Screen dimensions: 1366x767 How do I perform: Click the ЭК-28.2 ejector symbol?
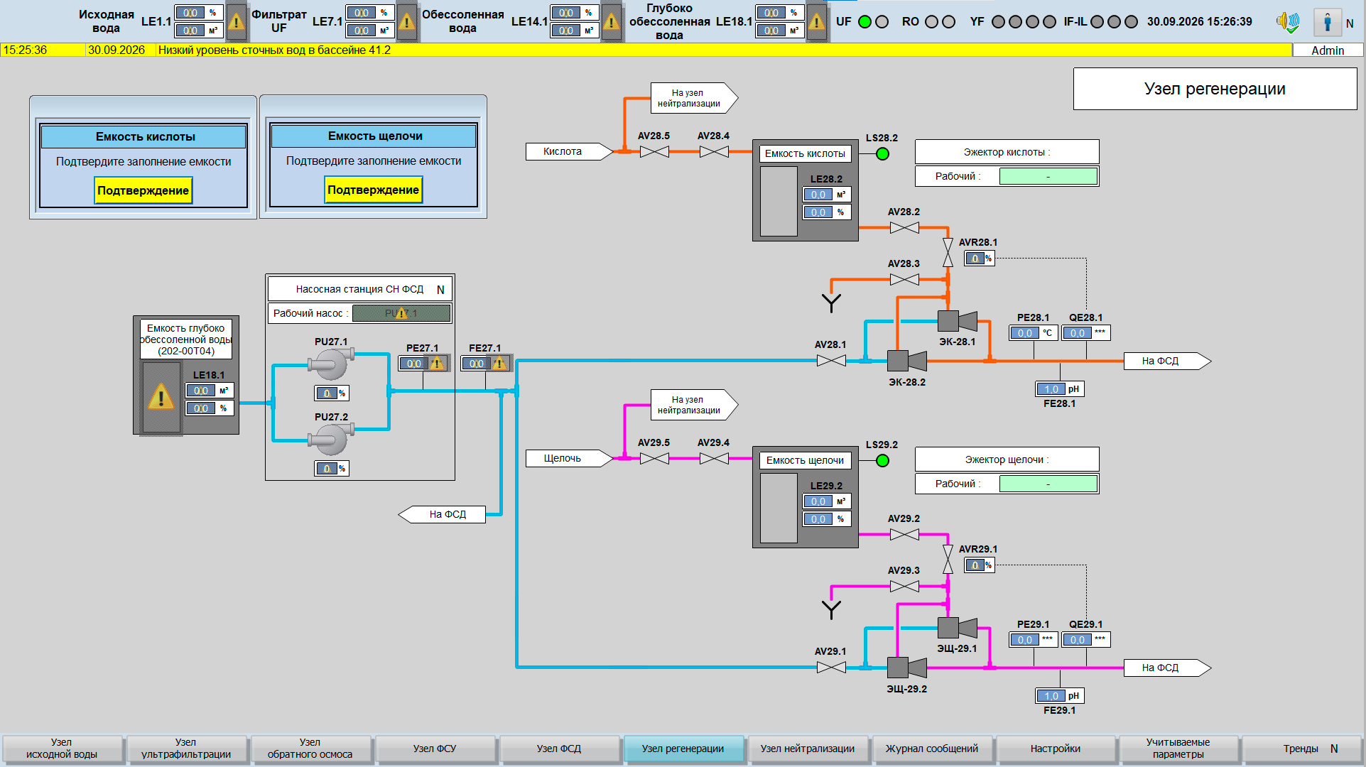907,361
